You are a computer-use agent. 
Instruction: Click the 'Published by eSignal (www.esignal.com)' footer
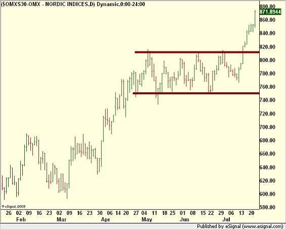pos(240,226)
